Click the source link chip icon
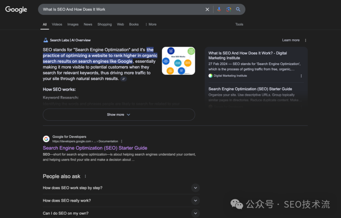 (x=123, y=79)
